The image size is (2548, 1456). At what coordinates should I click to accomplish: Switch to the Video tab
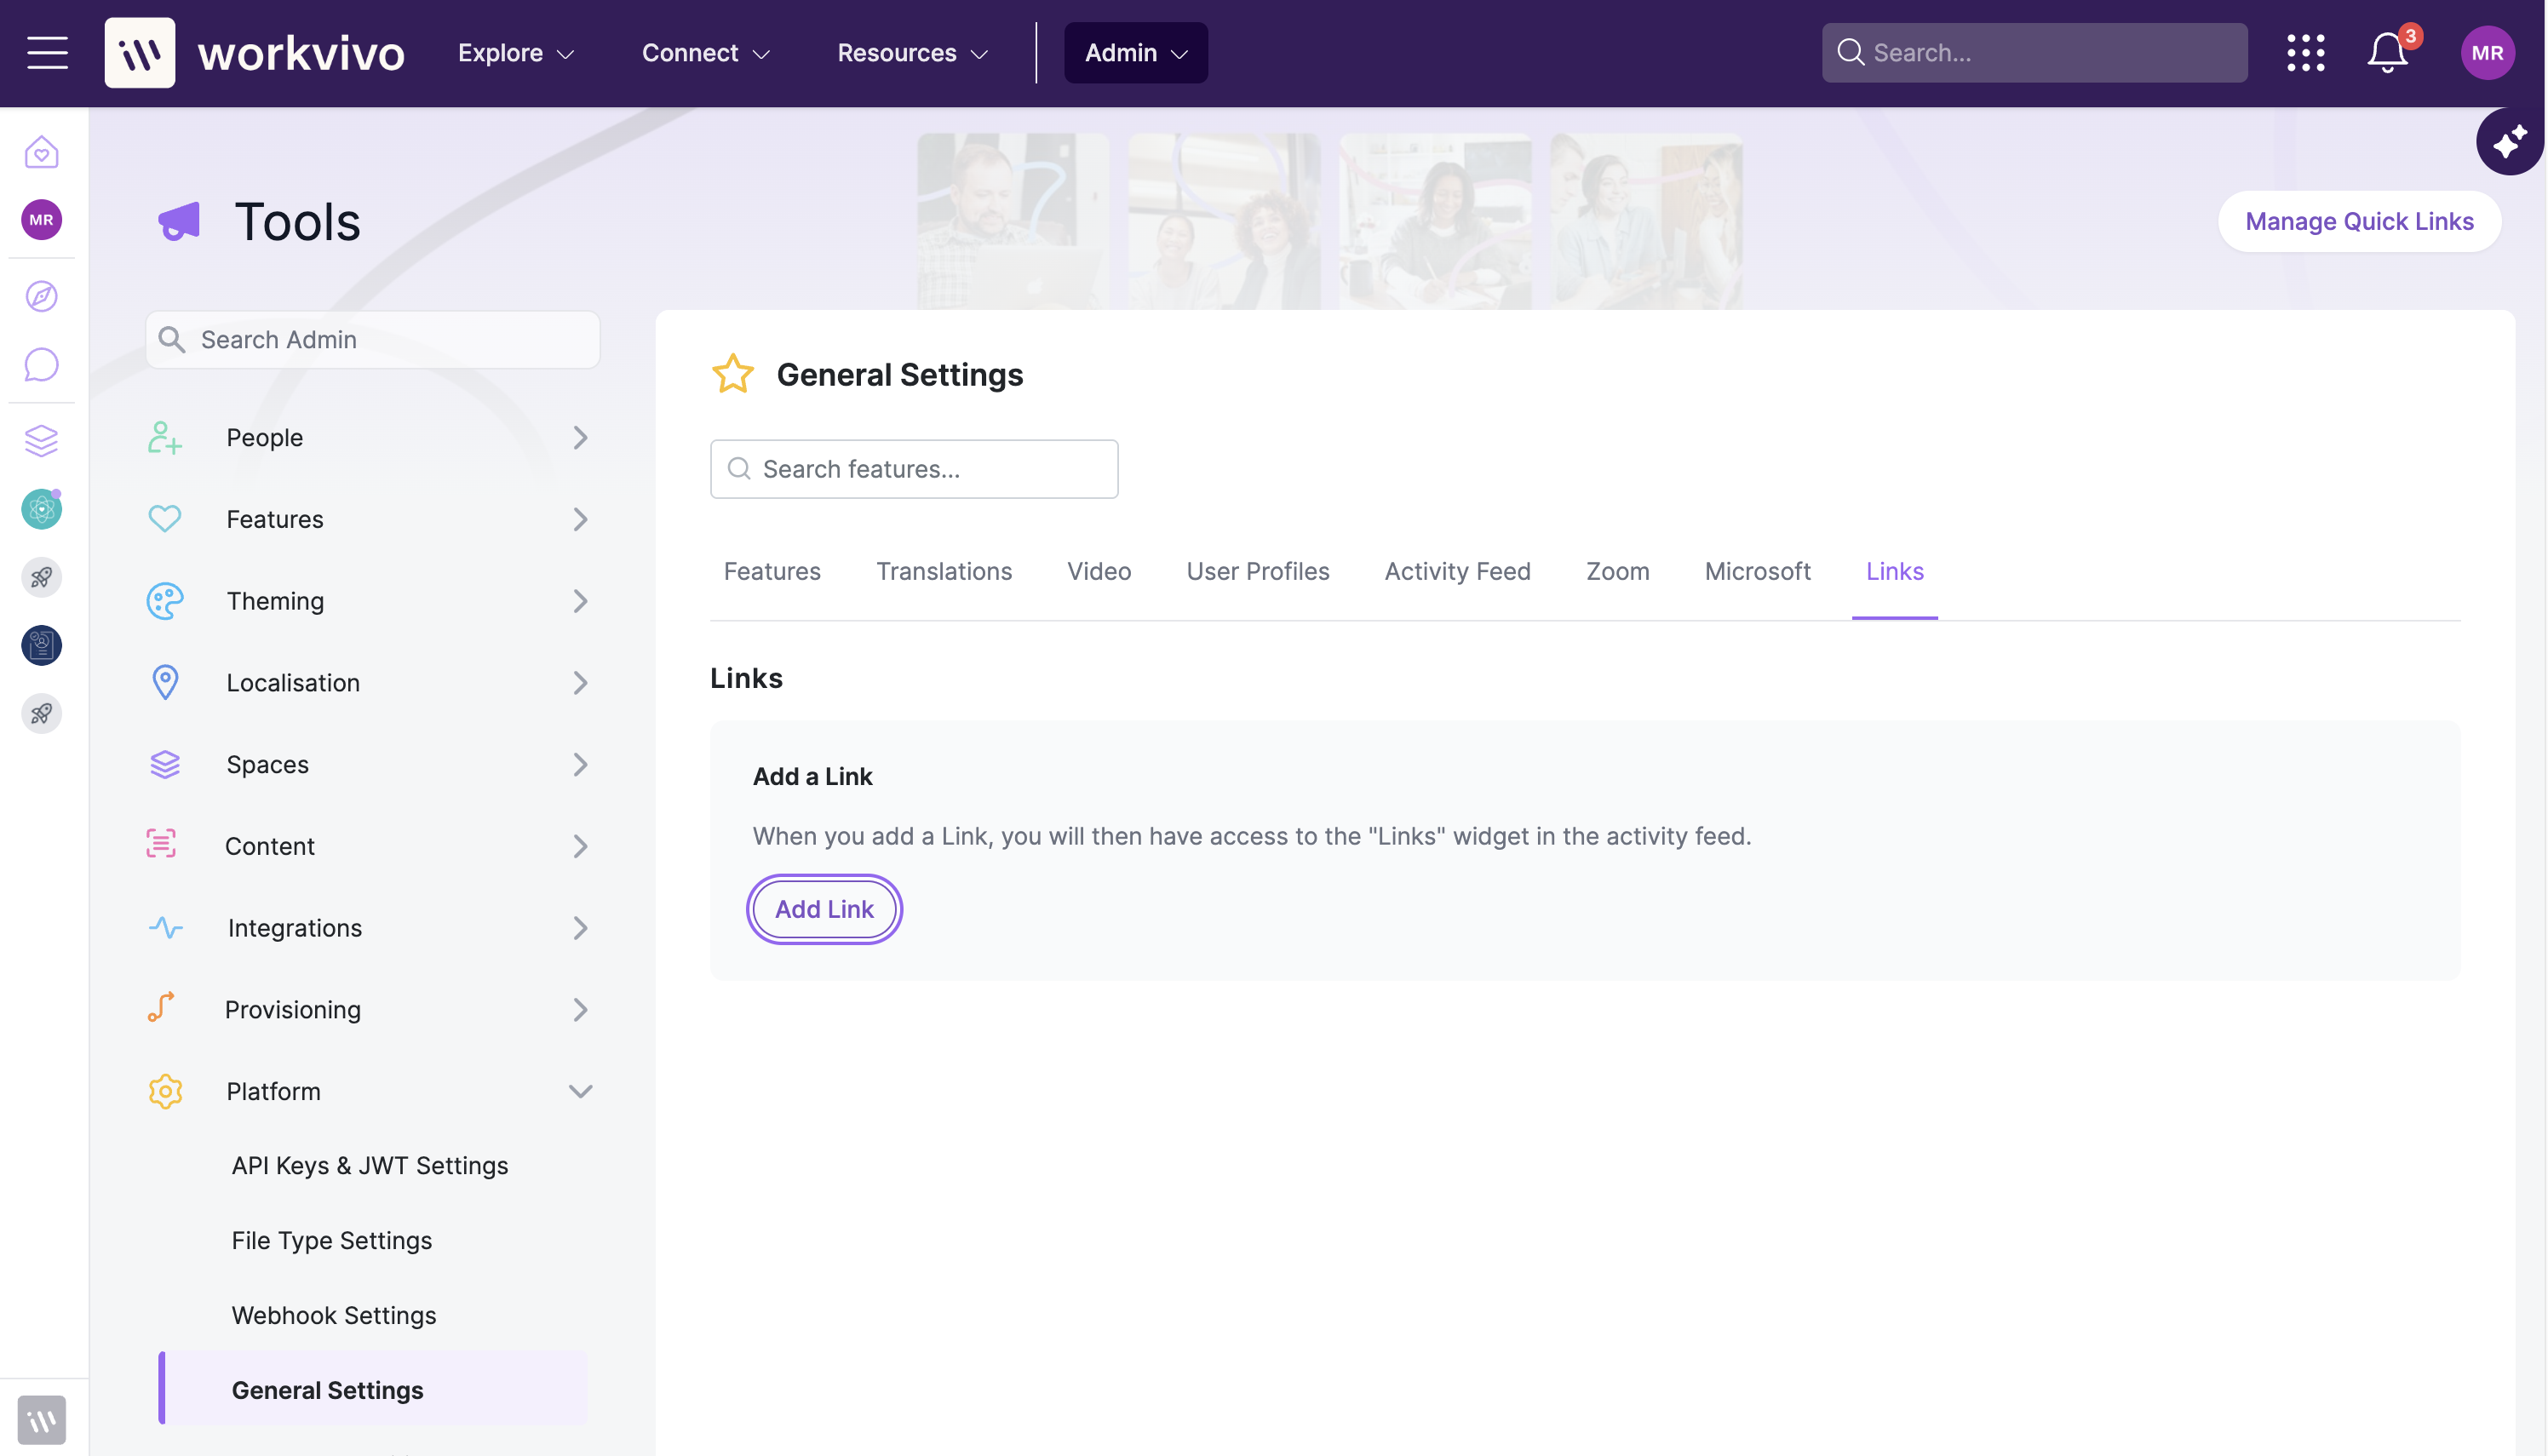pos(1099,571)
